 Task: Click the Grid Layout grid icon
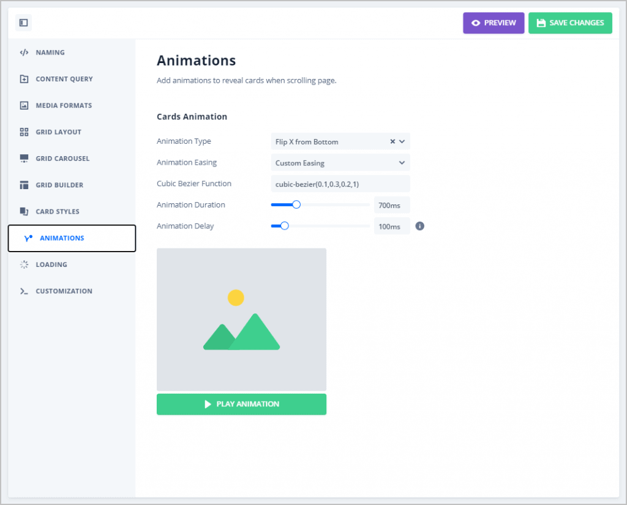click(23, 132)
